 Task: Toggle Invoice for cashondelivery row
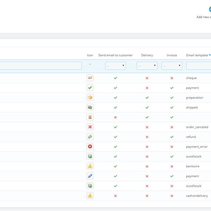[172, 196]
